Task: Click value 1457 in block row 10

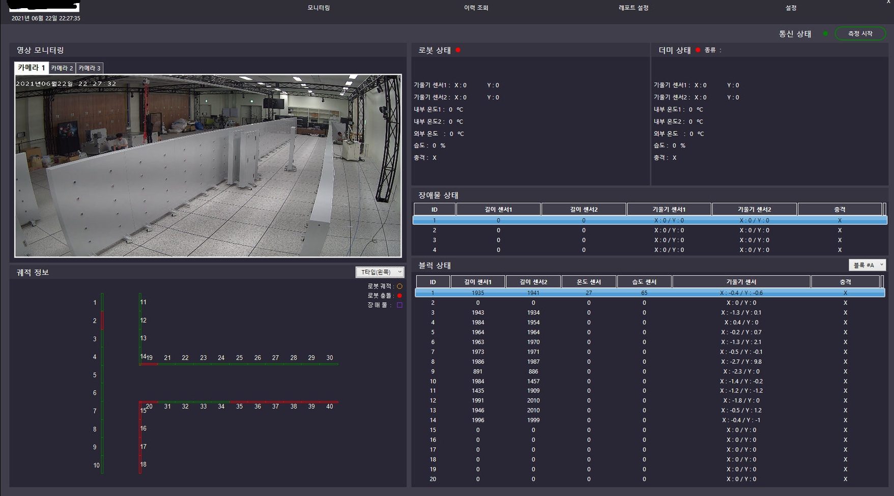Action: click(x=533, y=381)
